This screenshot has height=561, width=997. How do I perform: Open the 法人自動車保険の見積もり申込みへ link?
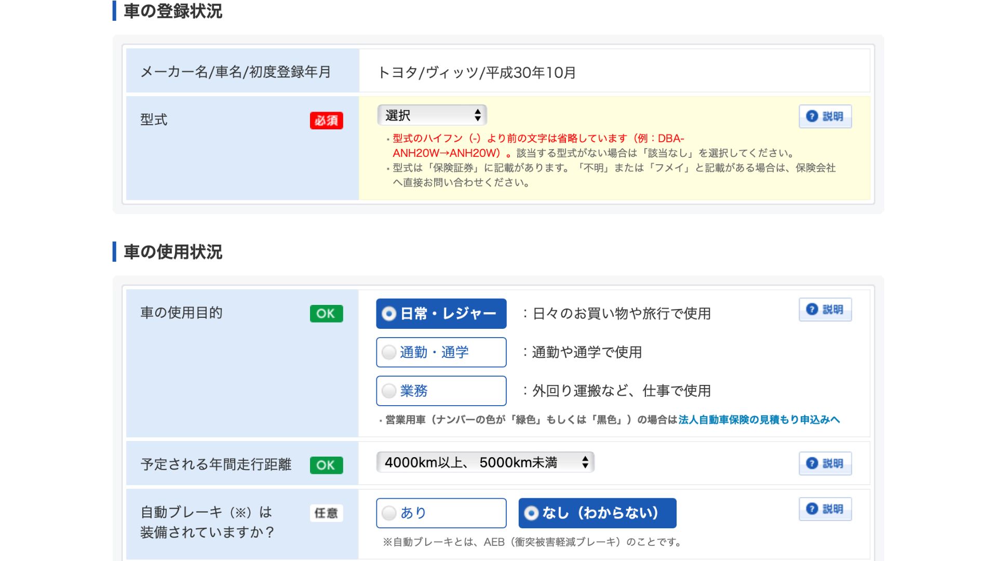click(759, 420)
